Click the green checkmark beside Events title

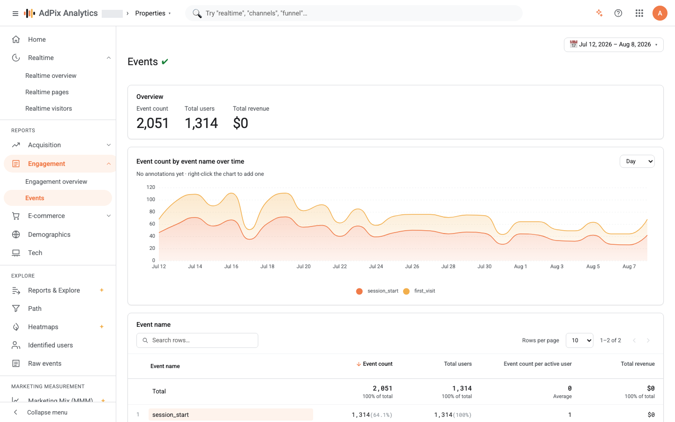pyautogui.click(x=165, y=62)
